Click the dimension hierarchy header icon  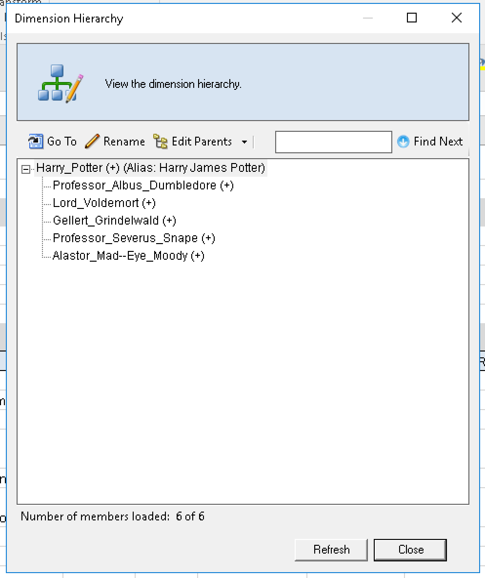(x=61, y=83)
